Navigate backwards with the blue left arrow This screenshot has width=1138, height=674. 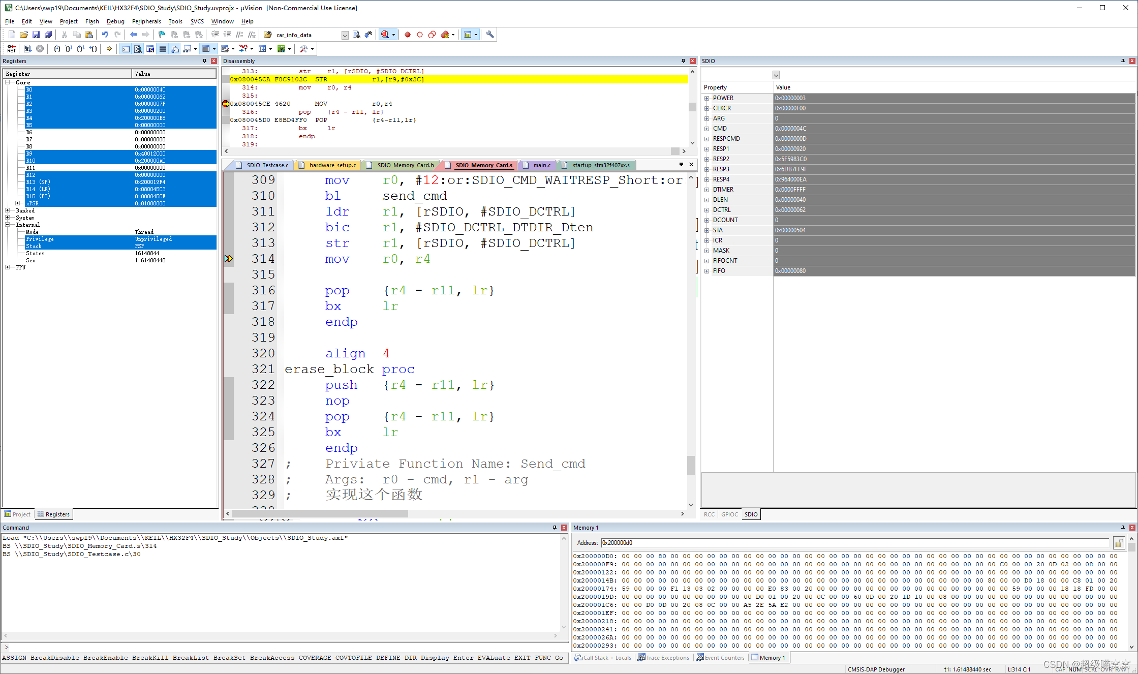point(133,35)
